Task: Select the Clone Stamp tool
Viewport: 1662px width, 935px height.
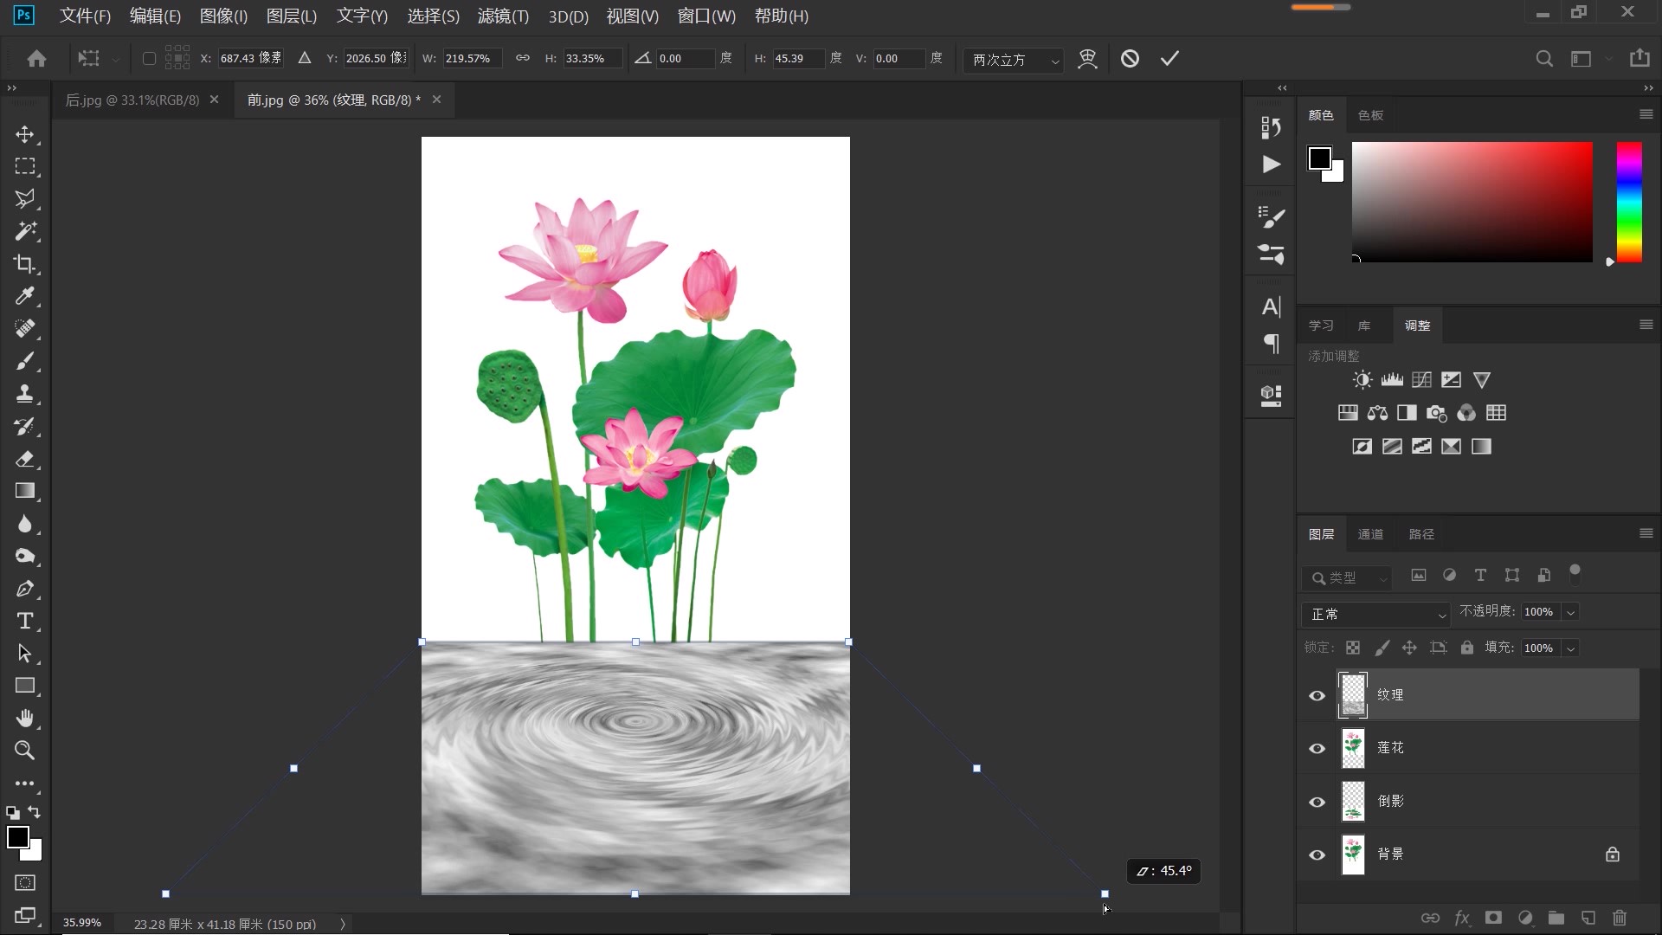Action: pyautogui.click(x=24, y=394)
